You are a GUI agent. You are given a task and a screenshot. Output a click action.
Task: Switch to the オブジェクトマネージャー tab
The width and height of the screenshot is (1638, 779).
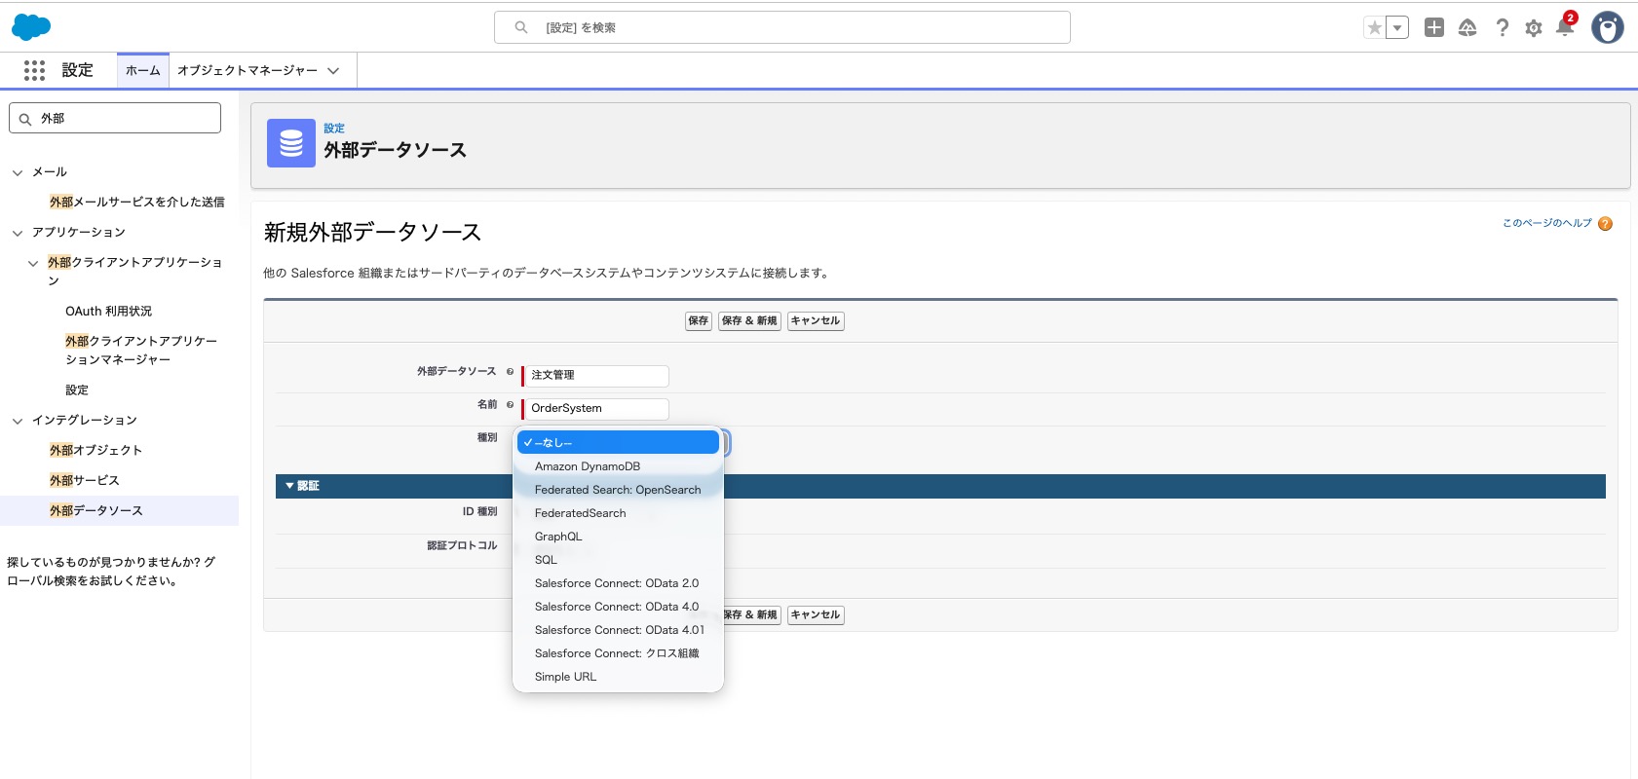pos(248,70)
